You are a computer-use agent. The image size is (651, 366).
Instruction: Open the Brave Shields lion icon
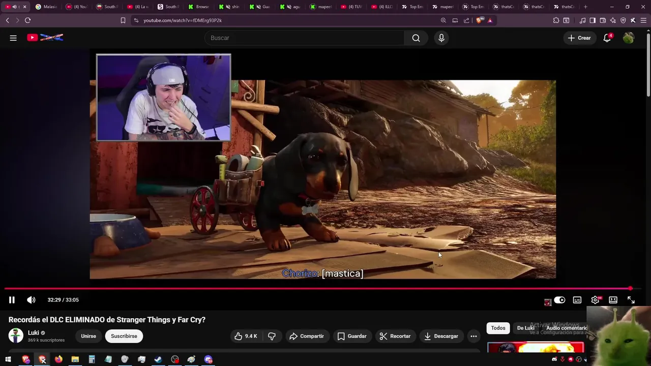click(x=480, y=20)
